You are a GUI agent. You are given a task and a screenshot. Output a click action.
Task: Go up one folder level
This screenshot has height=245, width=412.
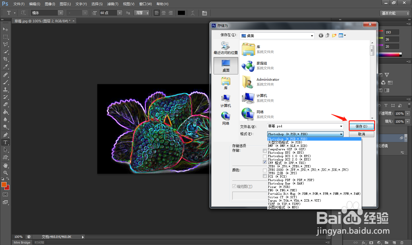327,35
